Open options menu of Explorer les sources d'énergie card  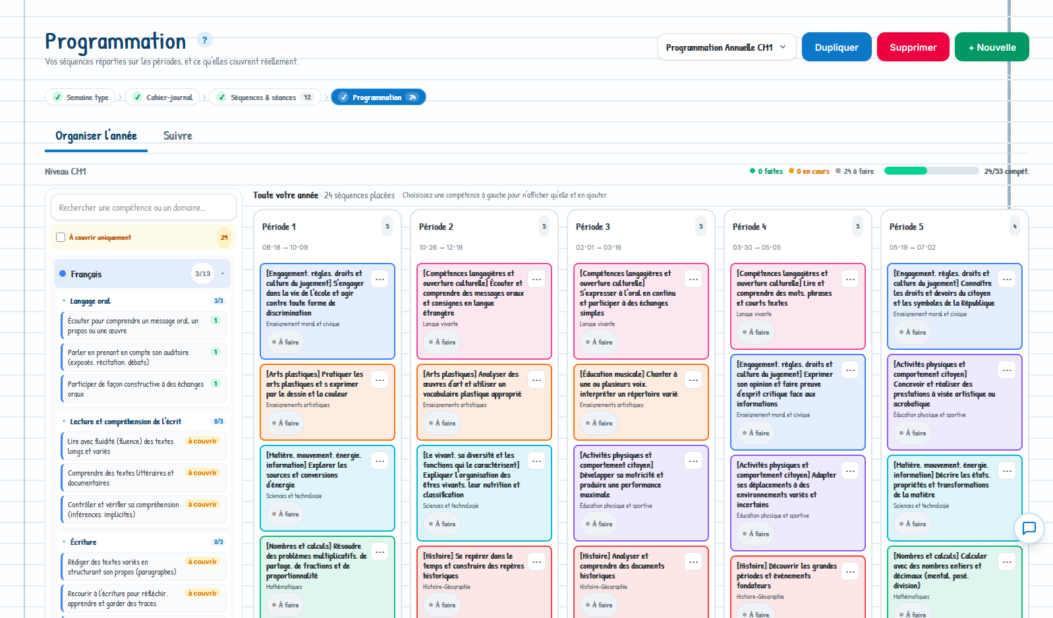coord(380,461)
